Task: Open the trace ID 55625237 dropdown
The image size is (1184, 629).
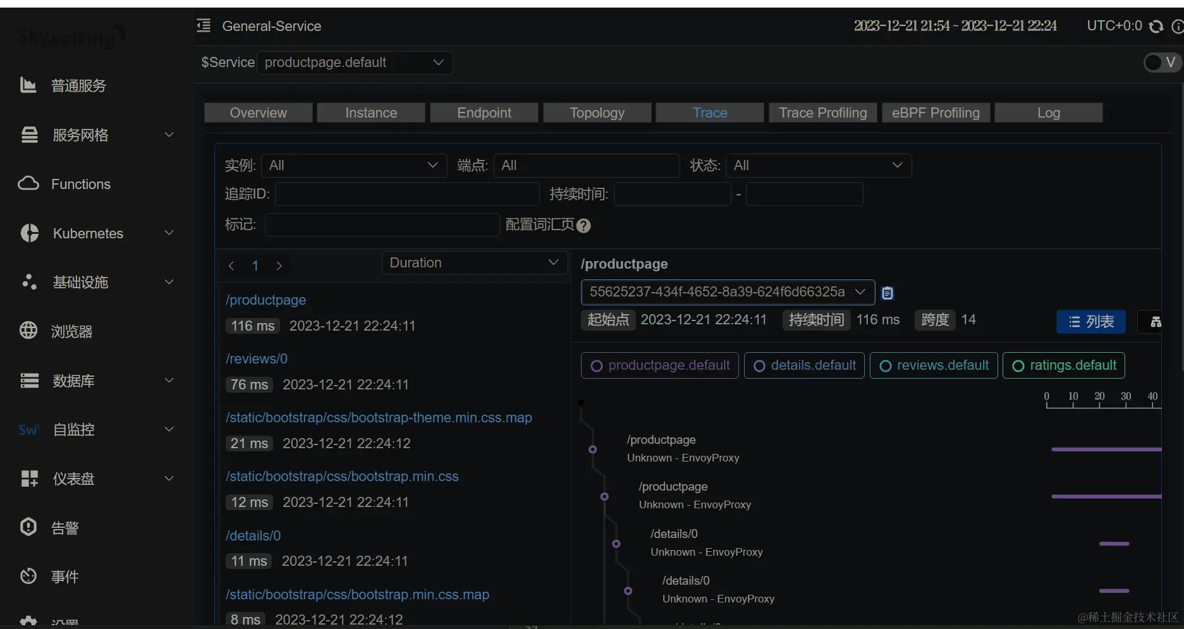Action: click(x=728, y=292)
